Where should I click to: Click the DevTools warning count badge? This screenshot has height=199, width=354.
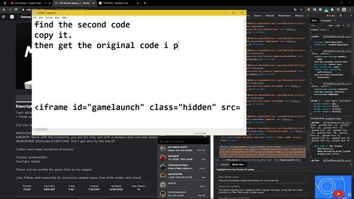pos(333,15)
